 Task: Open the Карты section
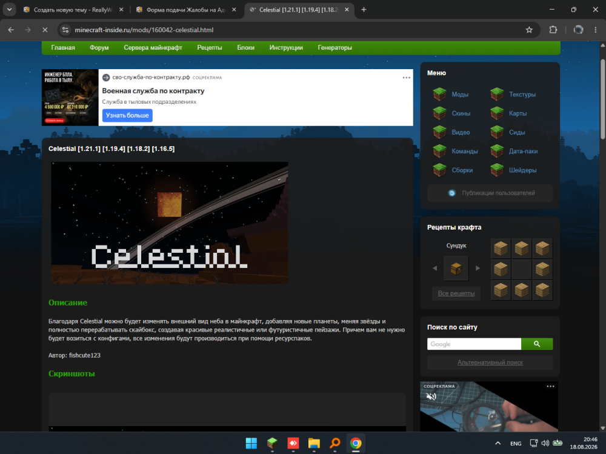click(508, 113)
